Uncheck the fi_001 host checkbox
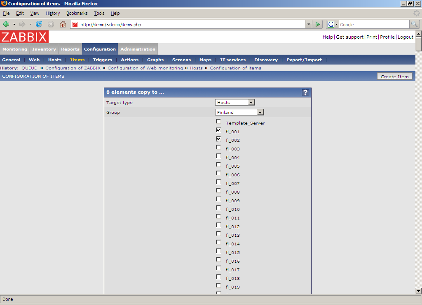The image size is (422, 305). pyautogui.click(x=218, y=130)
